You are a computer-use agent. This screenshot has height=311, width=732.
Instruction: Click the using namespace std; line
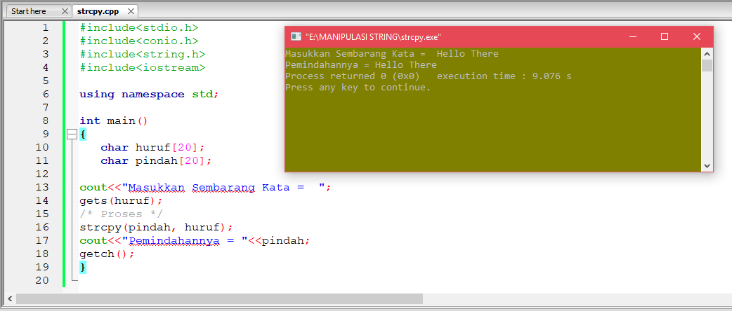click(149, 95)
